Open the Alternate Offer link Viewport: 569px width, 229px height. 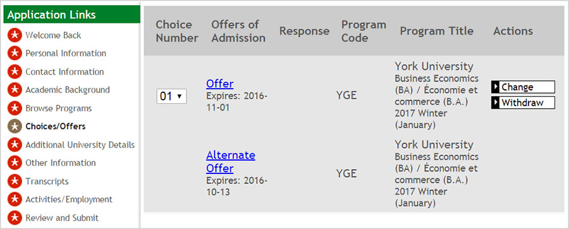click(x=230, y=162)
